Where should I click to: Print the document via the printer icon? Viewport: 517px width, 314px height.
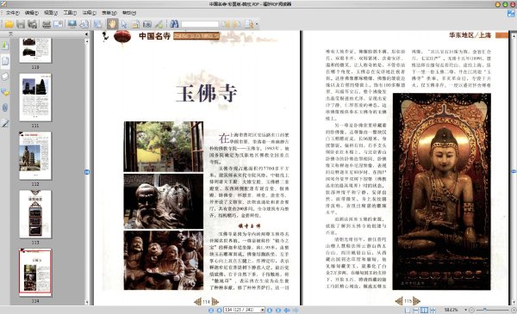tap(47, 24)
